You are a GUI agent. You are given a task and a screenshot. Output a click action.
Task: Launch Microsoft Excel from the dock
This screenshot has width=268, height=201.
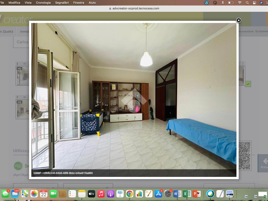tap(187, 194)
